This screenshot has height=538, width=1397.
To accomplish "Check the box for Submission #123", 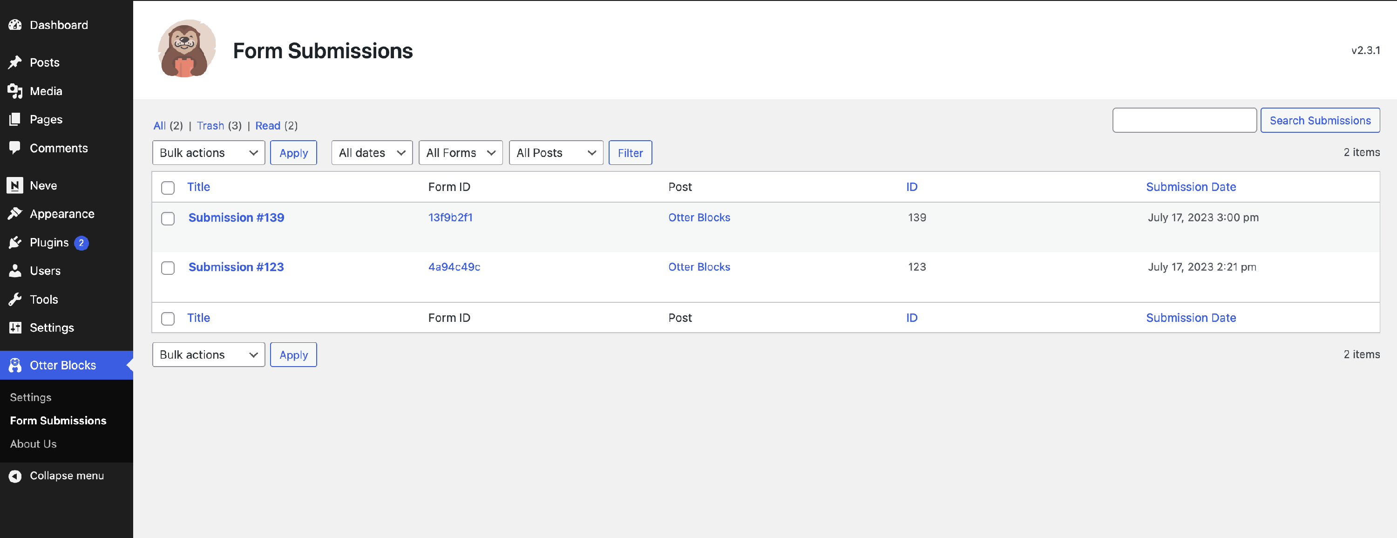I will 168,268.
